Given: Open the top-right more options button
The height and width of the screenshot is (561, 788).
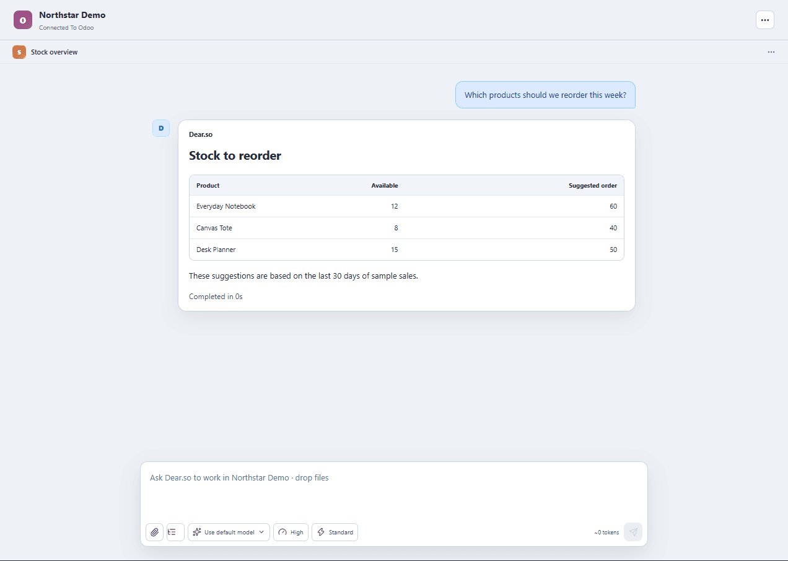Looking at the screenshot, I should [765, 20].
